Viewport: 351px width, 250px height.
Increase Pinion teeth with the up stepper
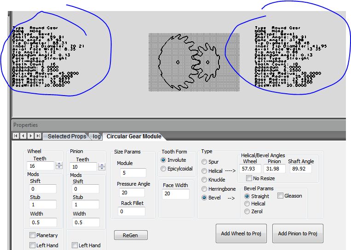[x=101, y=164]
